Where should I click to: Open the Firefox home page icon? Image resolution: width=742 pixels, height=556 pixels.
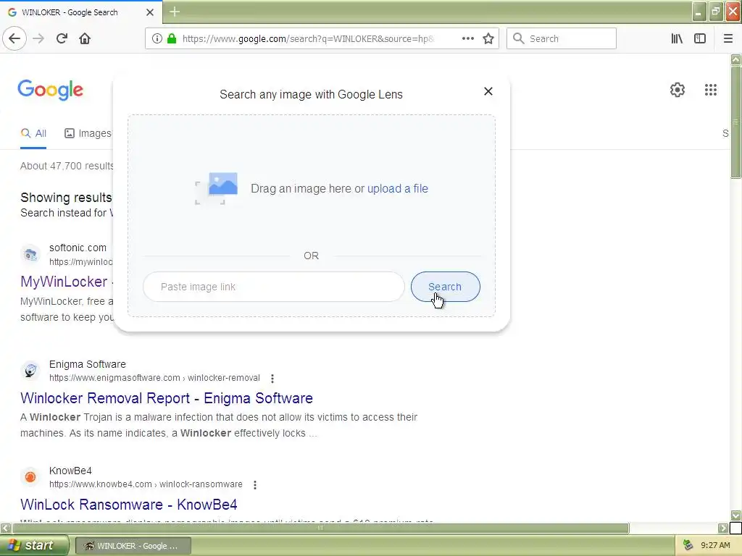[85, 38]
